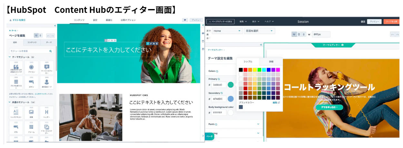The height and width of the screenshot is (148, 403).
Task: Select the リッチテキスト module
Action: click(16, 113)
